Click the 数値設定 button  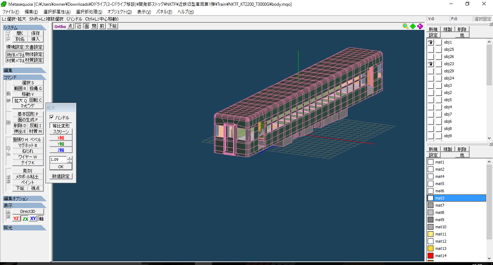point(61,176)
